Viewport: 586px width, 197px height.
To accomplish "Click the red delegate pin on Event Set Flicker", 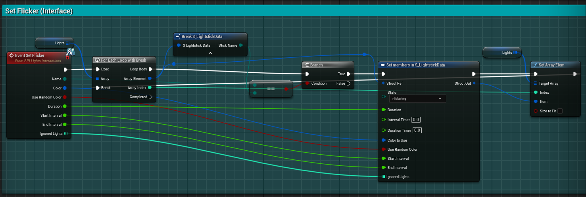I will pyautogui.click(x=67, y=58).
